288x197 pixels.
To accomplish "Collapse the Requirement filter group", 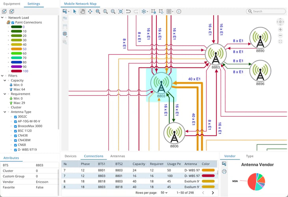I will point(5,94).
